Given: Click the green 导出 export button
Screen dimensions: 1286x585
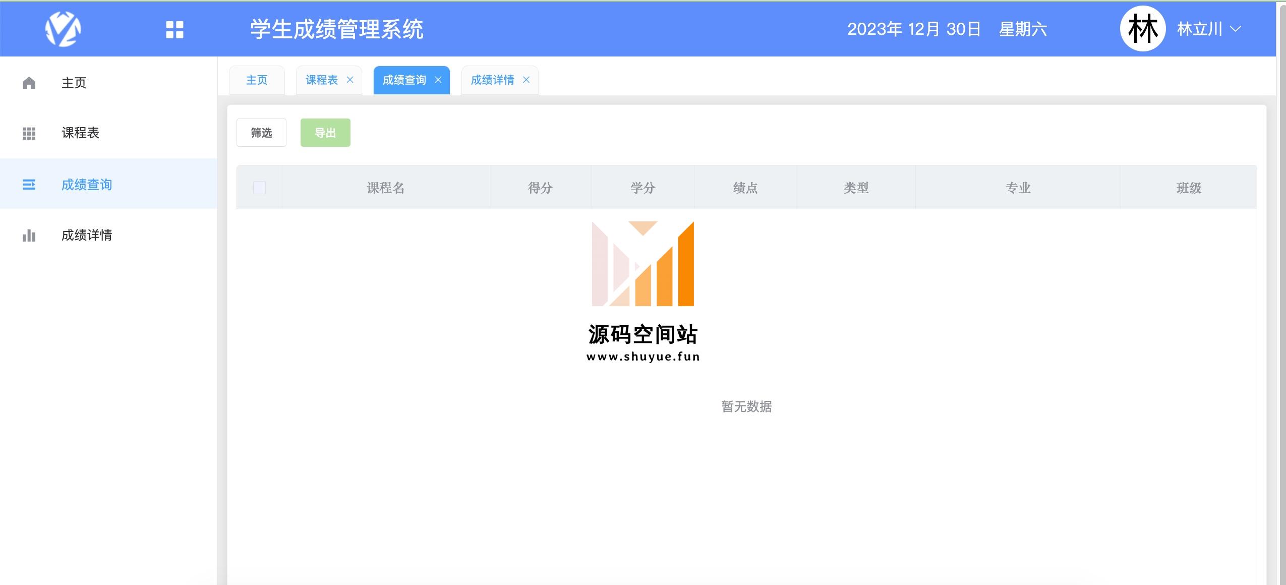Looking at the screenshot, I should pos(325,133).
